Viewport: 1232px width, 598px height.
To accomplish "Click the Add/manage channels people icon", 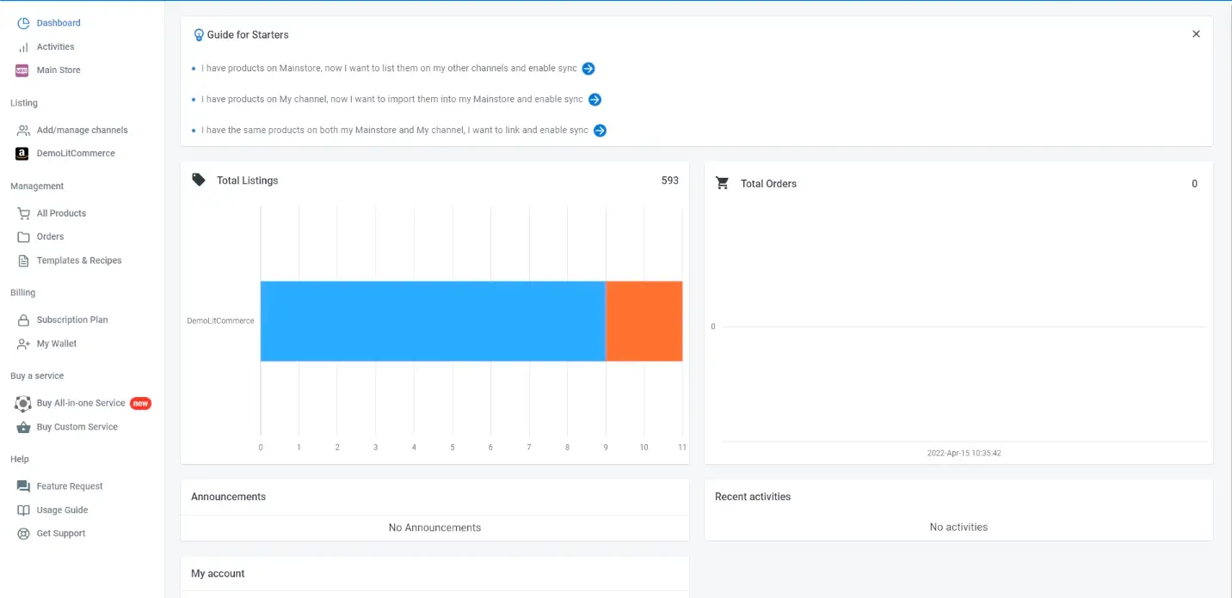I will [x=23, y=131].
